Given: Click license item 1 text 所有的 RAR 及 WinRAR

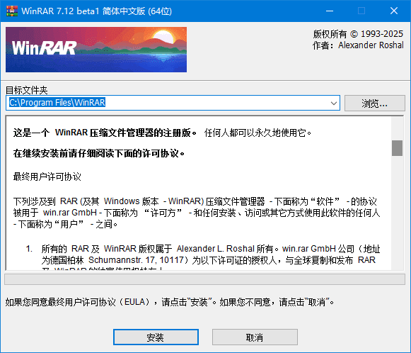Looking at the screenshot, I should click(x=89, y=249).
